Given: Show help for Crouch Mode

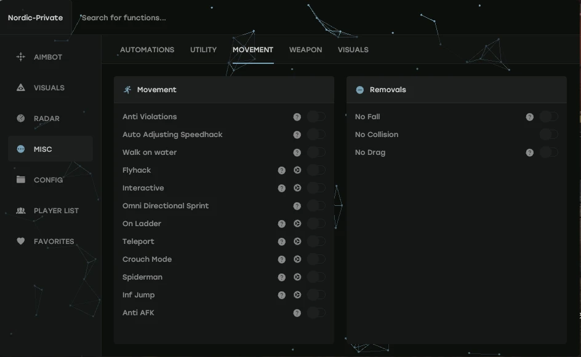Looking at the screenshot, I should (x=282, y=259).
